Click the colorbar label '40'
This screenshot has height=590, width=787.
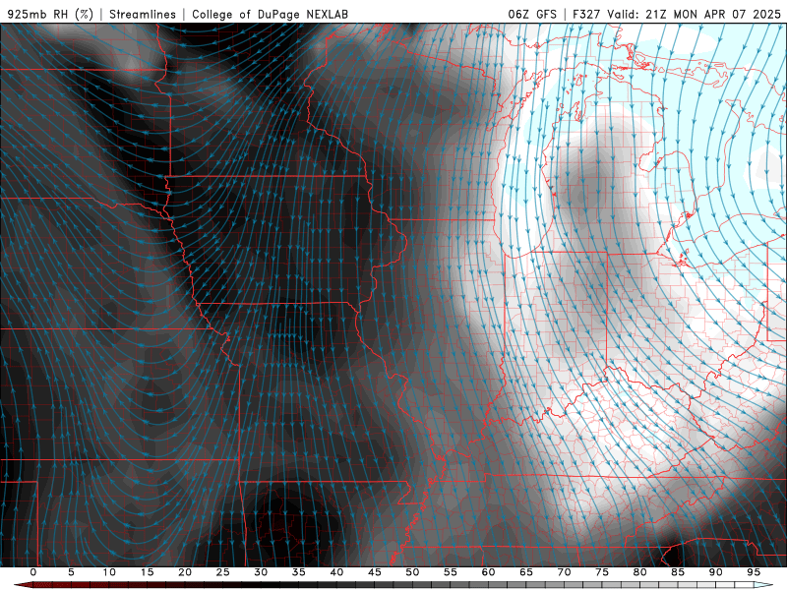tap(336, 572)
